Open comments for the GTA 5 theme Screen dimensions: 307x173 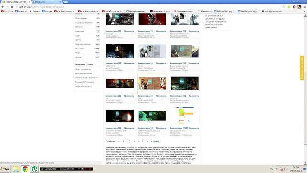[145, 96]
